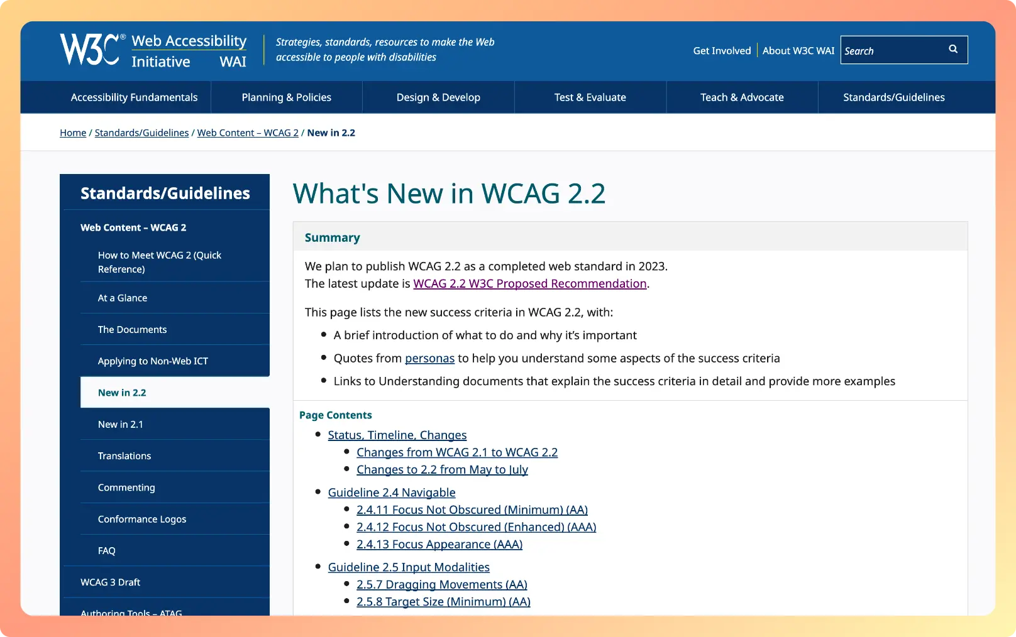Image resolution: width=1016 pixels, height=637 pixels.
Task: Type in the Search input field
Action: click(892, 51)
